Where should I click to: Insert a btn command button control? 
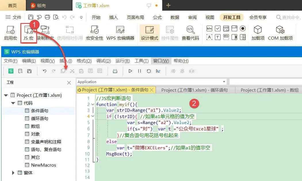coord(209,28)
